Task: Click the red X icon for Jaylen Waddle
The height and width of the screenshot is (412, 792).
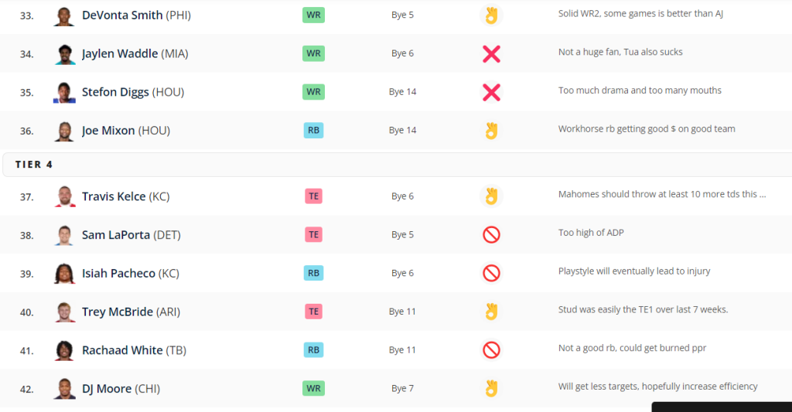Action: 491,53
